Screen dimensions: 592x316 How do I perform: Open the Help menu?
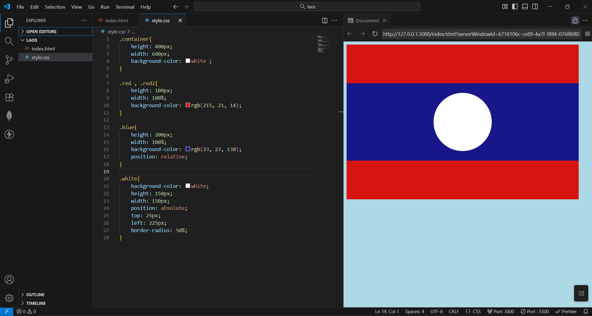[x=145, y=7]
